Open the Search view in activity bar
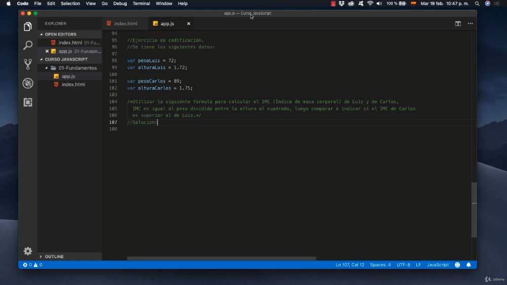This screenshot has width=507, height=285. (28, 45)
